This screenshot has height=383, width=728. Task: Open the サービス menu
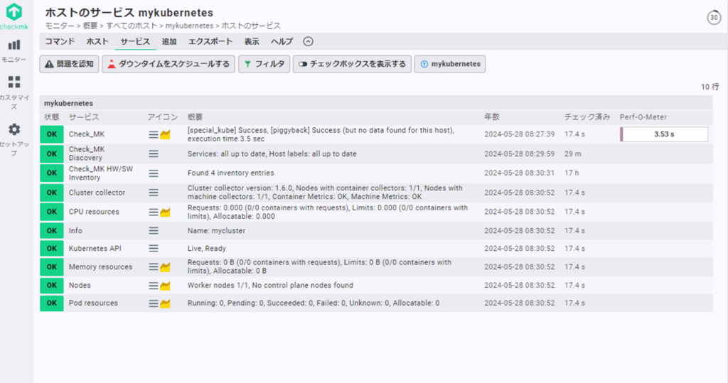click(x=135, y=41)
